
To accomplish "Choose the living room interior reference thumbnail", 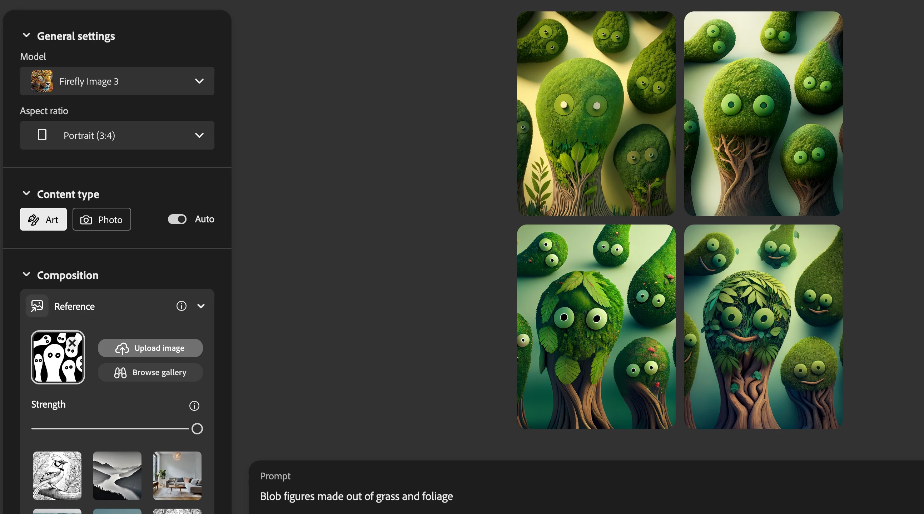I will [x=177, y=476].
